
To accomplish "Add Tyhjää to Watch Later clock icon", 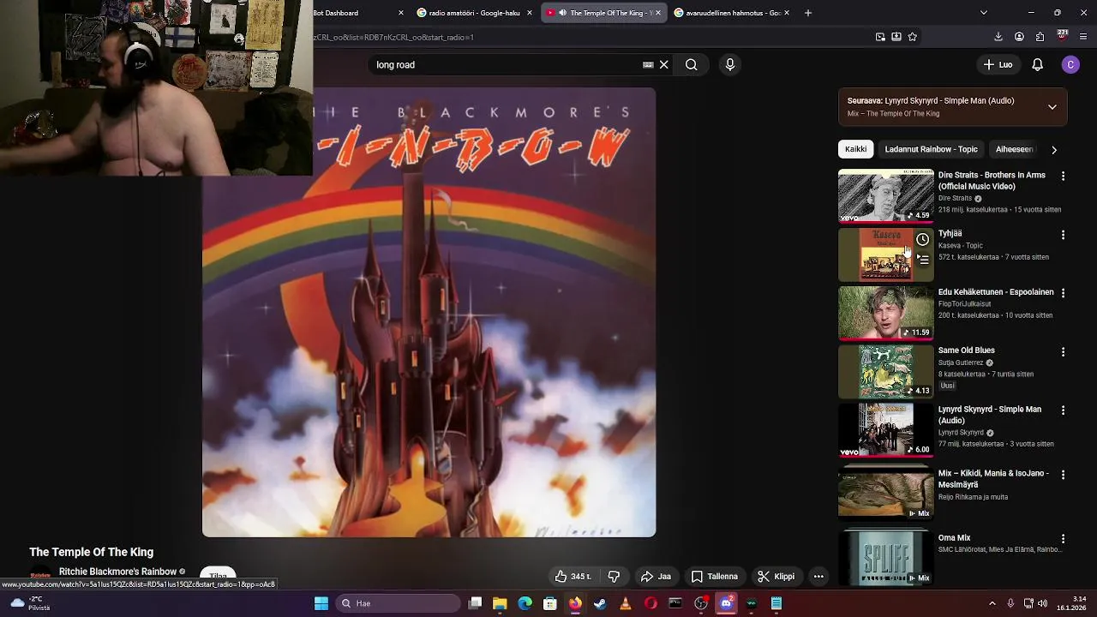I will pos(922,239).
